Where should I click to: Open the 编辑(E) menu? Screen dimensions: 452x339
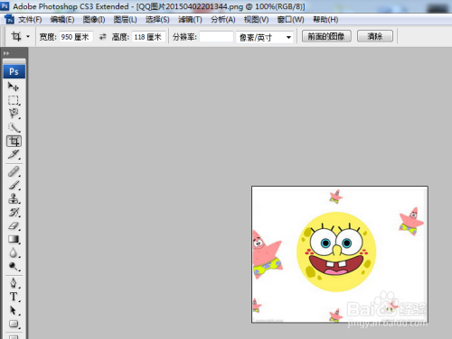[62, 20]
